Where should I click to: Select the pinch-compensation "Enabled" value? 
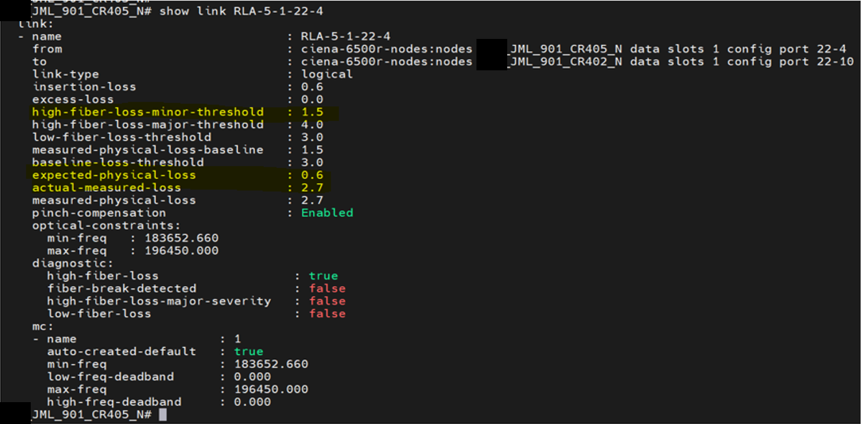click(x=327, y=213)
